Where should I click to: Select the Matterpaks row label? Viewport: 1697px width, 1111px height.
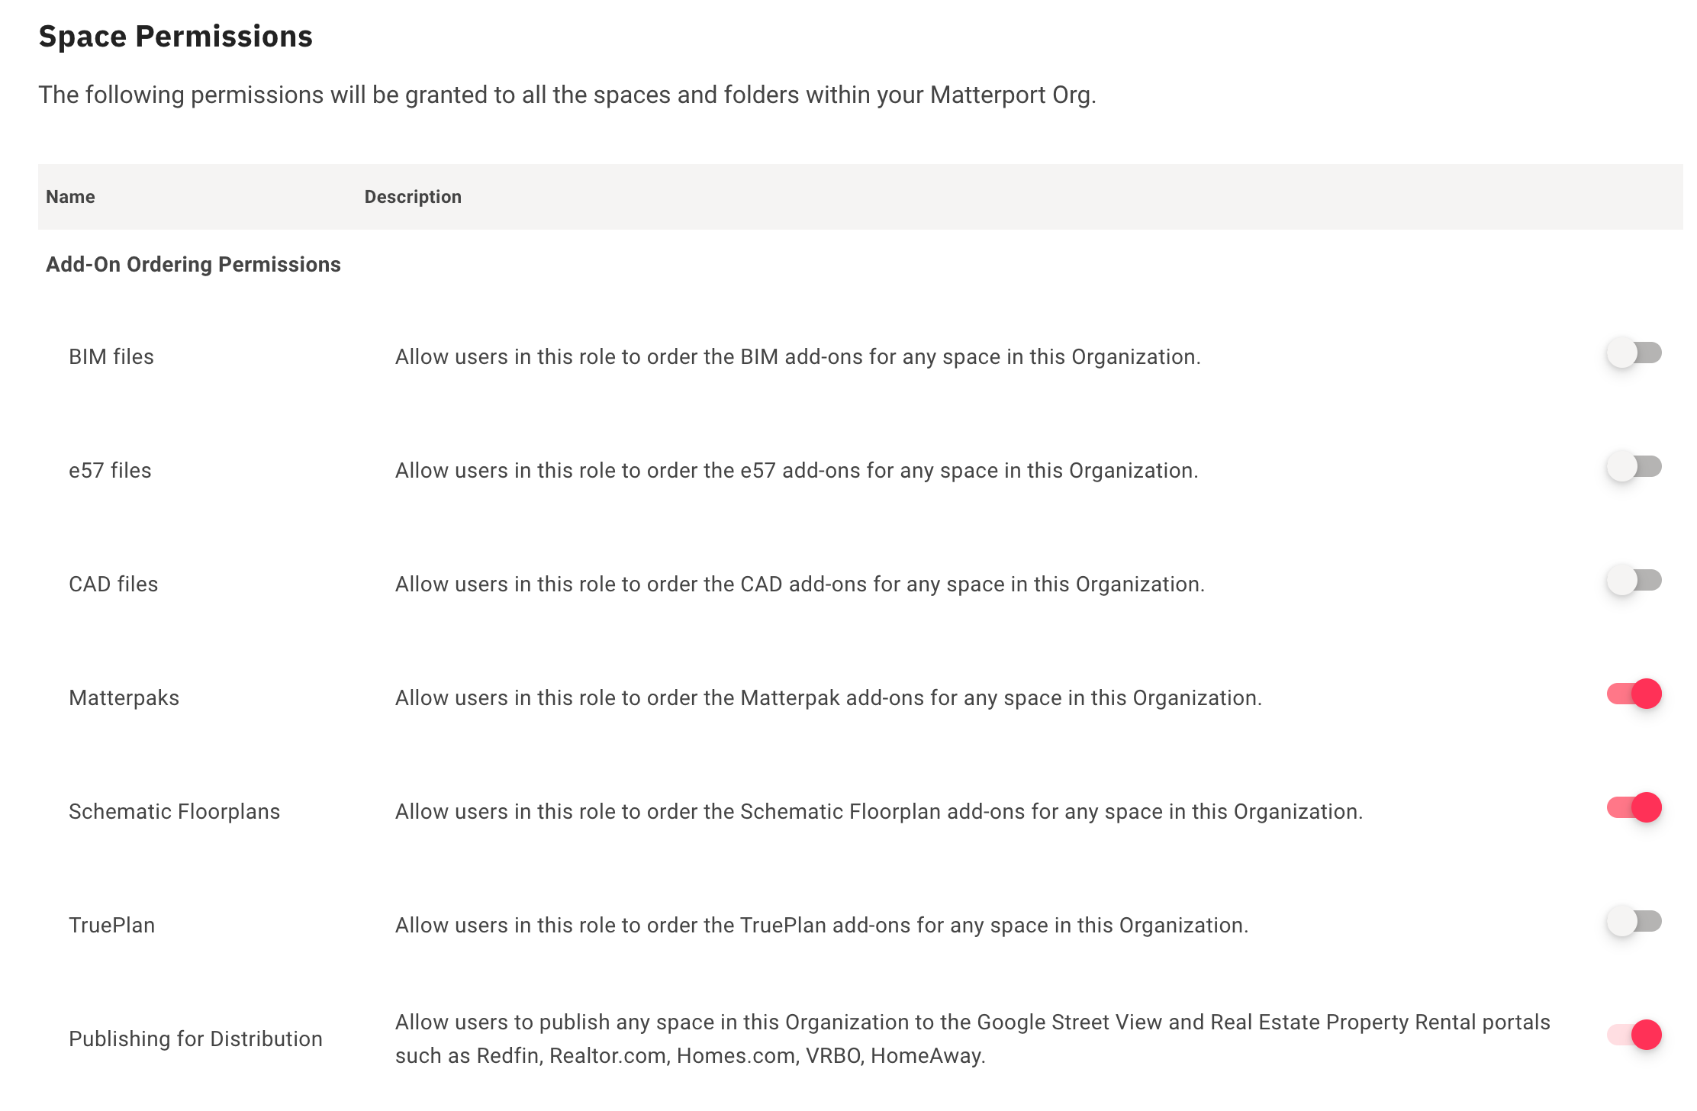(x=124, y=697)
